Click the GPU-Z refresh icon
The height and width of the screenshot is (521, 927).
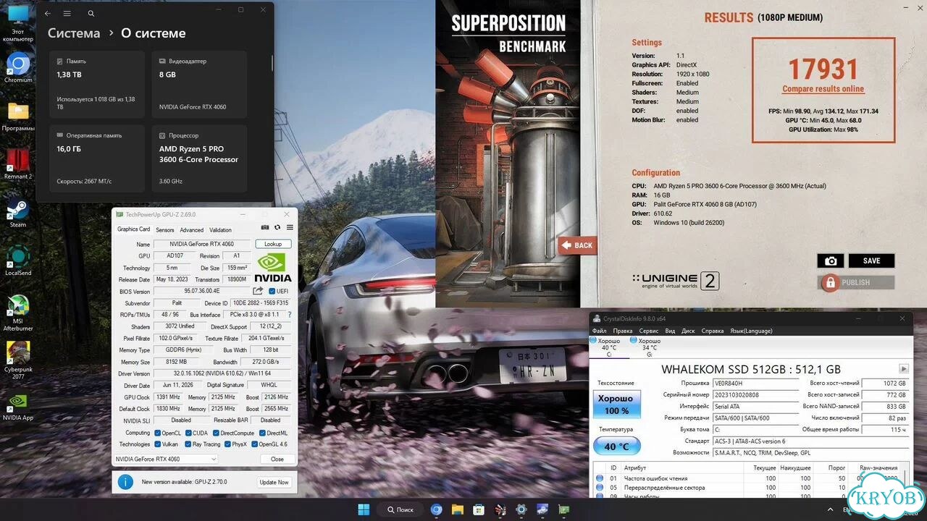[x=277, y=228]
